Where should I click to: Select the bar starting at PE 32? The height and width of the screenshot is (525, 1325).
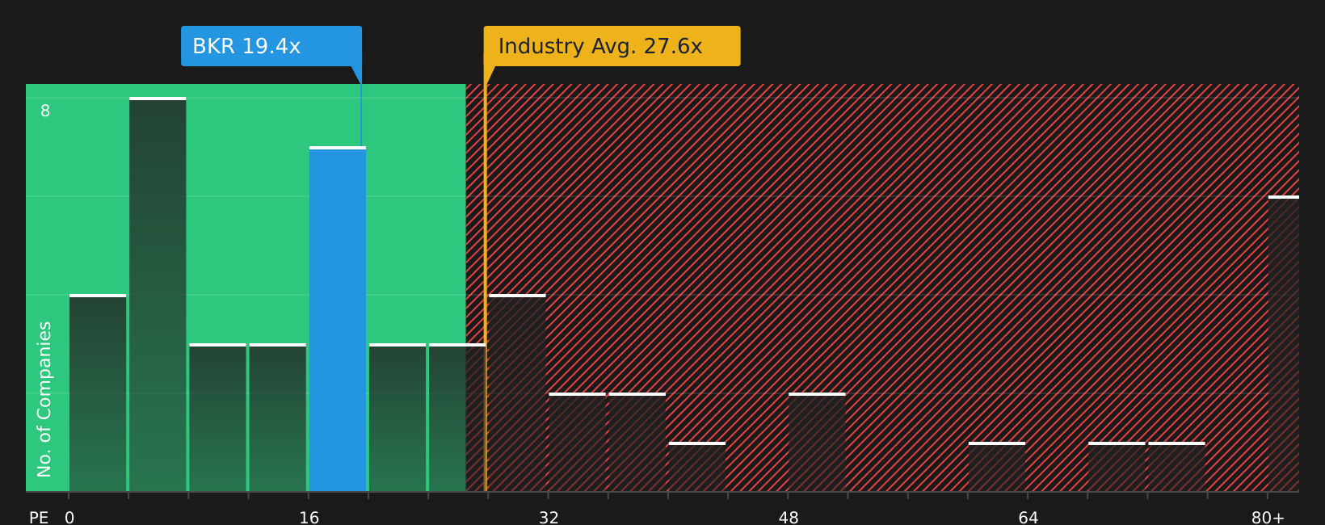pyautogui.click(x=578, y=442)
